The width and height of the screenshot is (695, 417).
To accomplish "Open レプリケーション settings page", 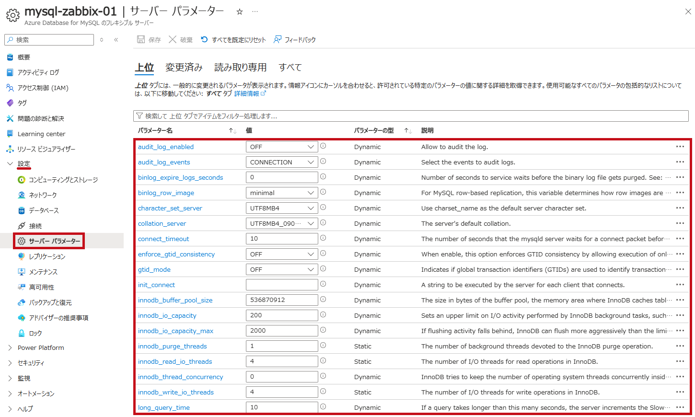I will point(47,256).
